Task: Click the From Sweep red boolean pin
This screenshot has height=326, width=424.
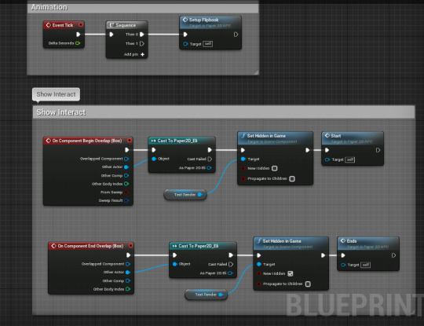Action: (126, 192)
